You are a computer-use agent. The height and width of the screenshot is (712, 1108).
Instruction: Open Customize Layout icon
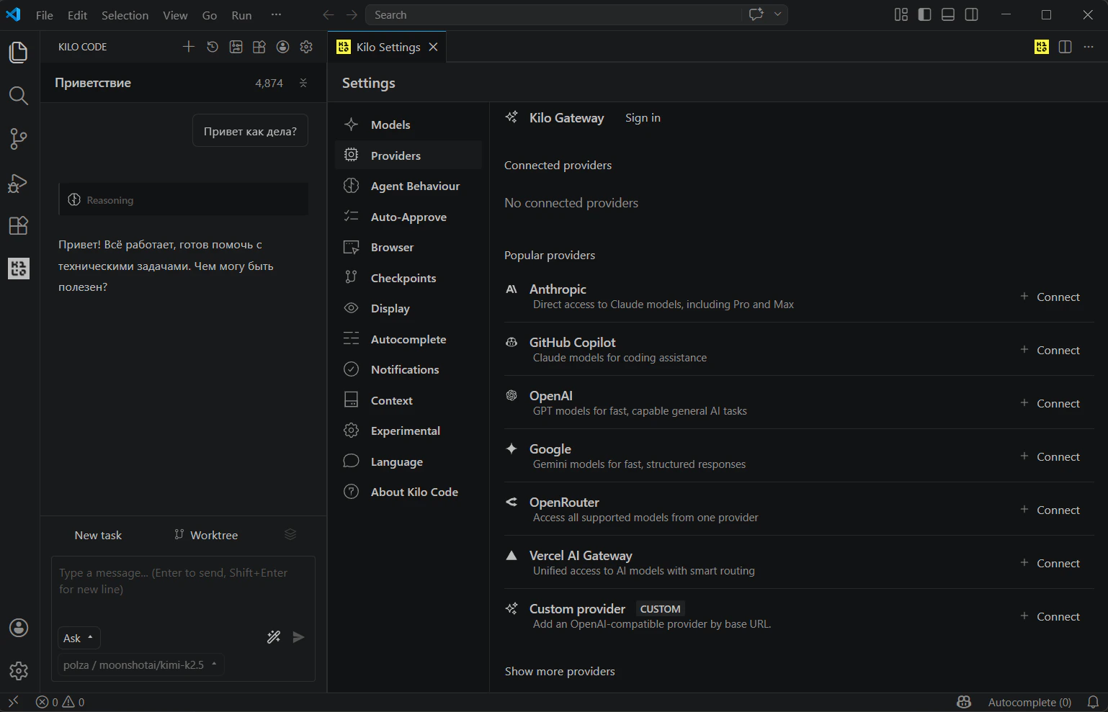coord(901,14)
